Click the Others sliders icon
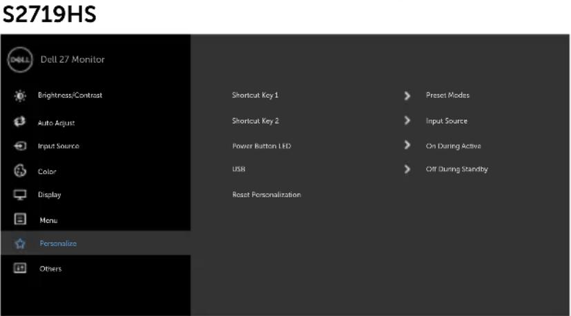The width and height of the screenshot is (571, 316). pos(19,268)
